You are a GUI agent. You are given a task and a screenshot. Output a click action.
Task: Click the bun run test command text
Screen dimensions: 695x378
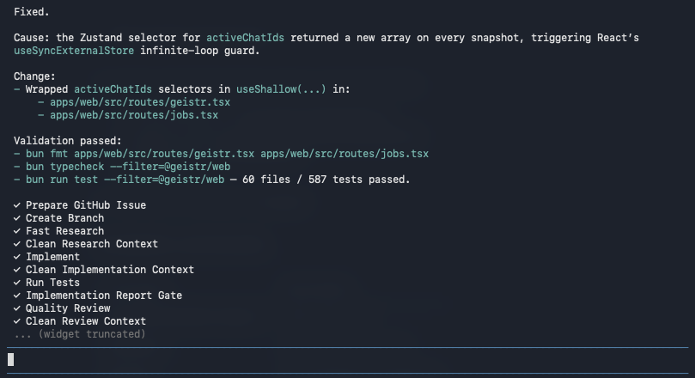pyautogui.click(x=125, y=180)
